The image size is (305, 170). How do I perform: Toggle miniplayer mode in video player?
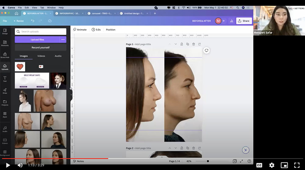click(x=284, y=165)
